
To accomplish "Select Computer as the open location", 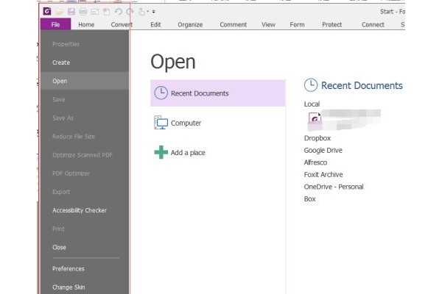I will [218, 123].
